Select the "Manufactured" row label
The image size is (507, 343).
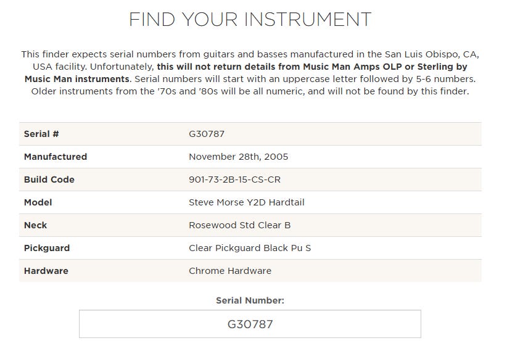56,157
